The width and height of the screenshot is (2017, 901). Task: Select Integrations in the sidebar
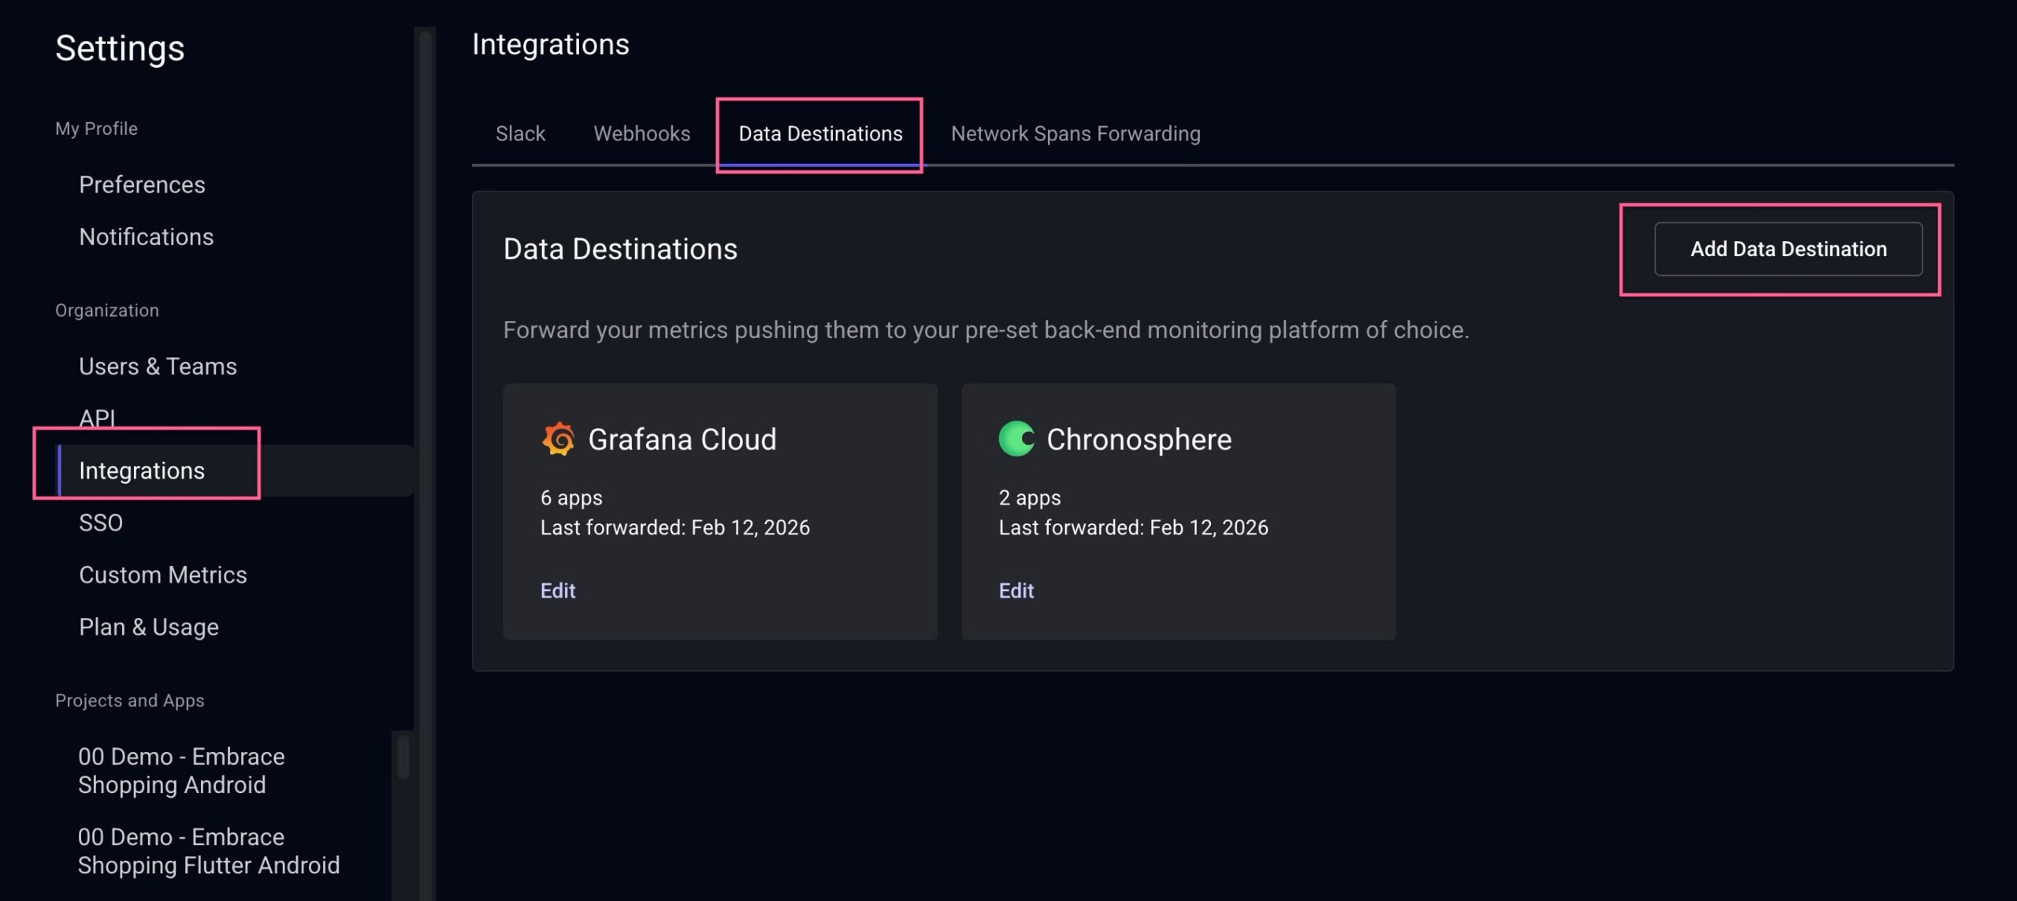tap(143, 470)
